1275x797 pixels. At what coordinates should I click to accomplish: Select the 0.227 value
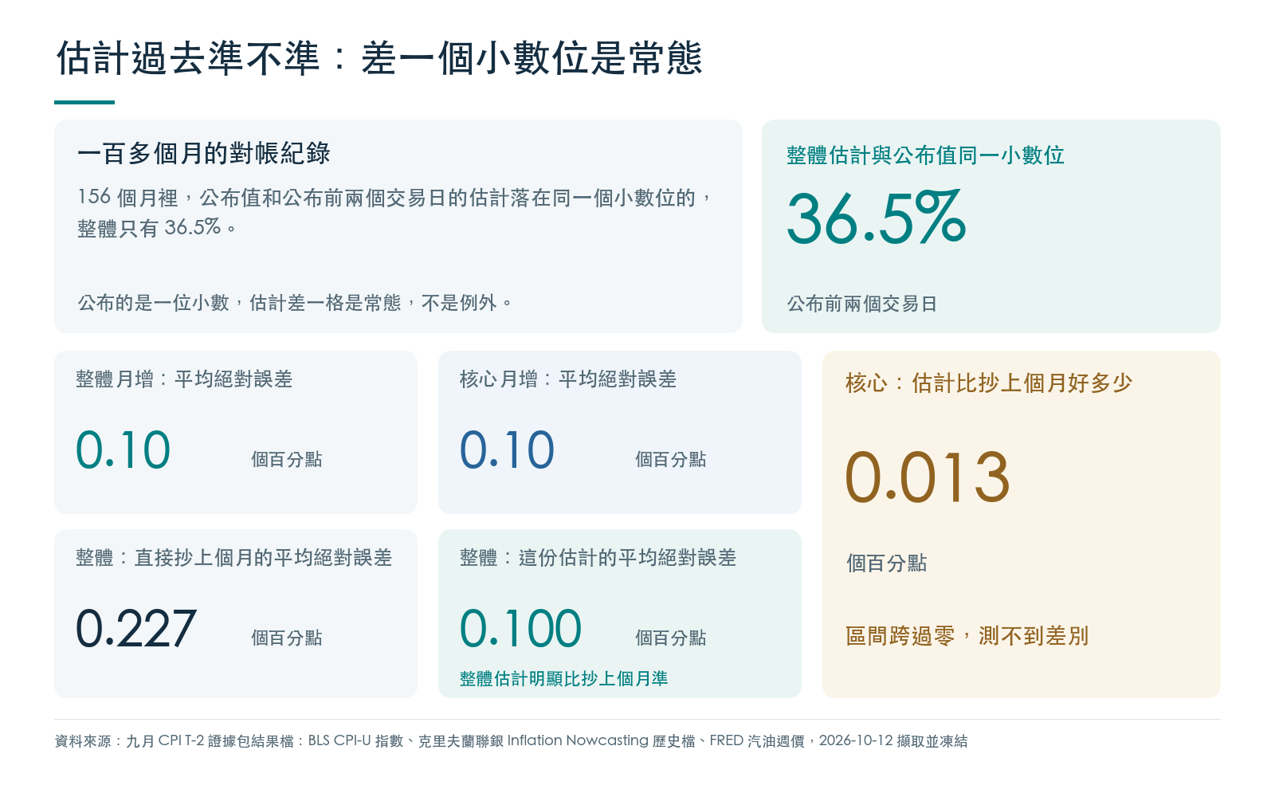pyautogui.click(x=136, y=629)
